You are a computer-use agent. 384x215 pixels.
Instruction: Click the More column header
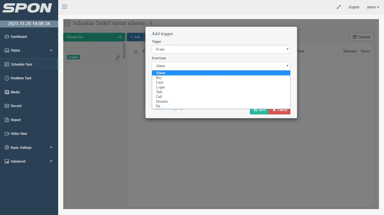[x=365, y=51]
